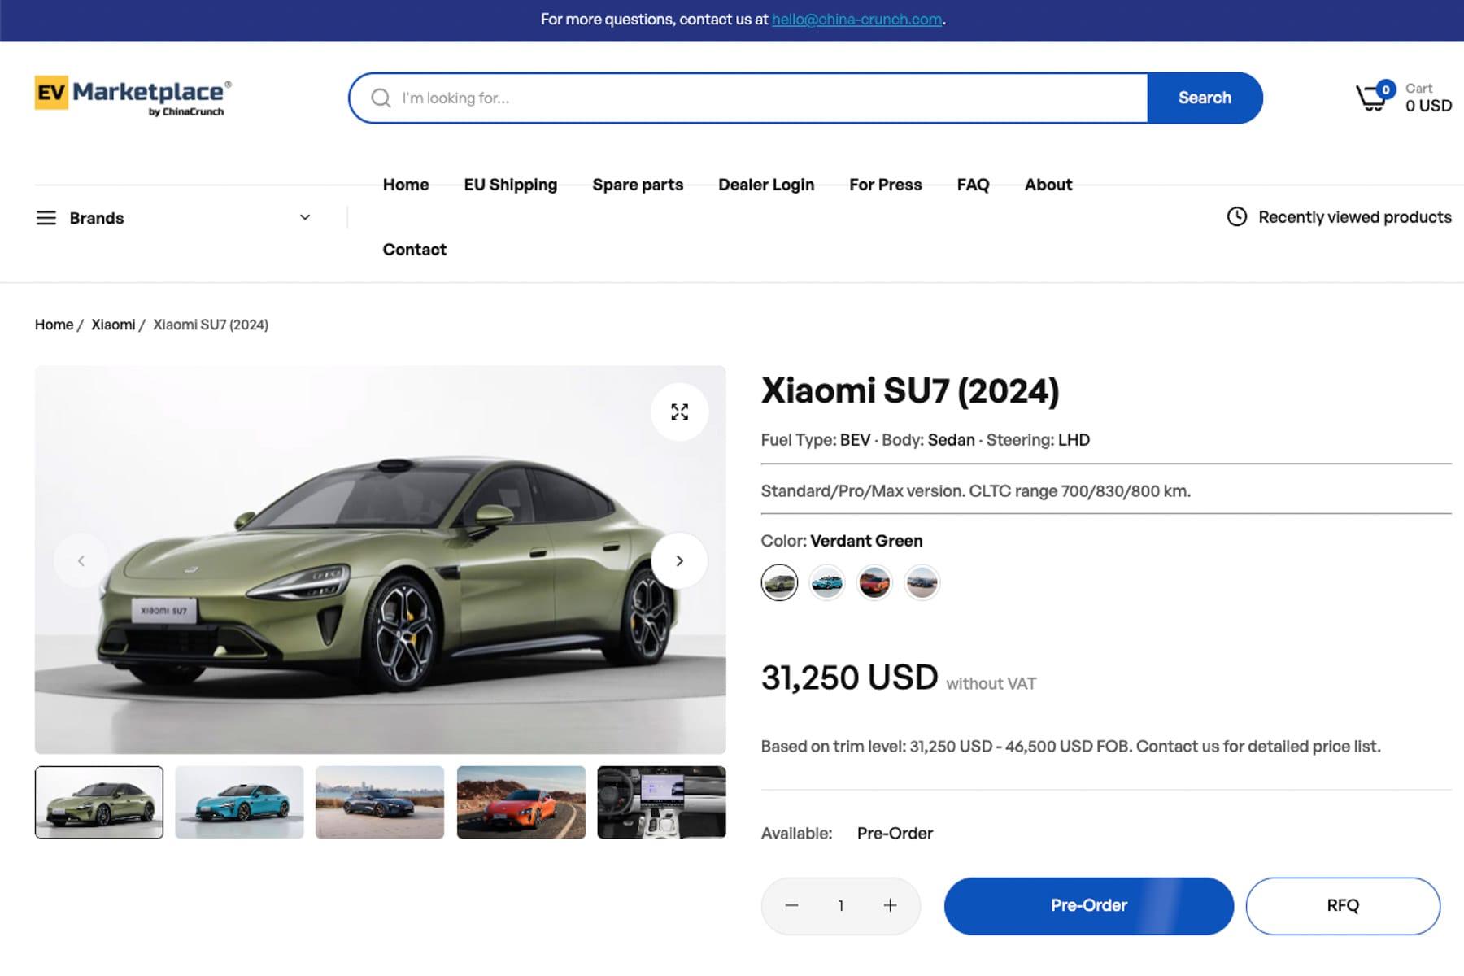
Task: Increase quantity with the plus stepper
Action: (x=889, y=905)
